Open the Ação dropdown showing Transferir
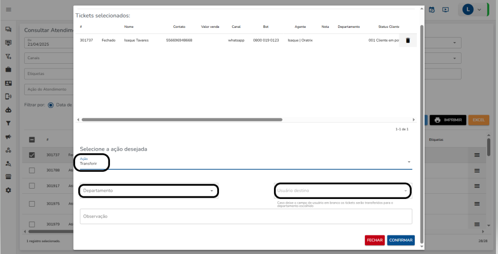 [x=246, y=163]
